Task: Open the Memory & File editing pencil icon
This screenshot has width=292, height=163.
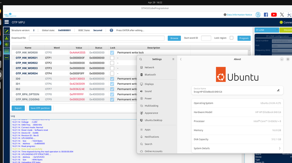Action: tap(7, 31)
